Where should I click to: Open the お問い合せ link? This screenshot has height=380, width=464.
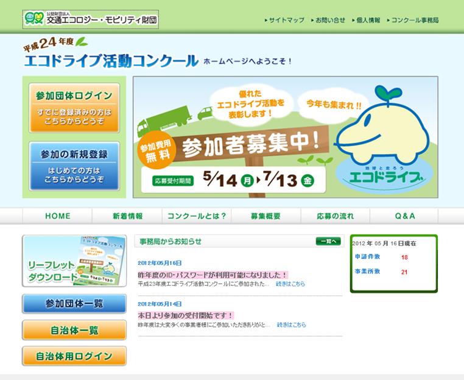pyautogui.click(x=328, y=20)
